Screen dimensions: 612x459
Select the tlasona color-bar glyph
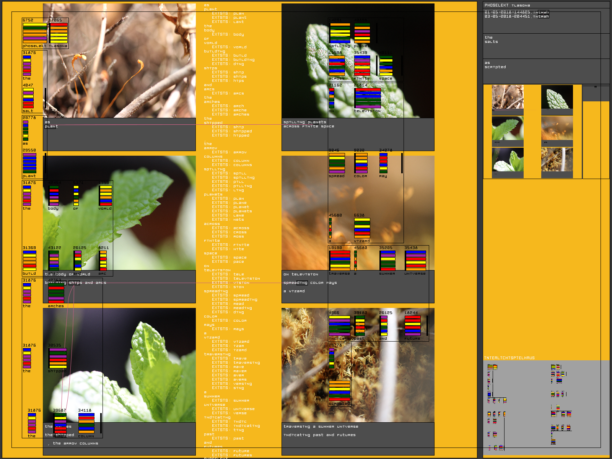click(59, 33)
